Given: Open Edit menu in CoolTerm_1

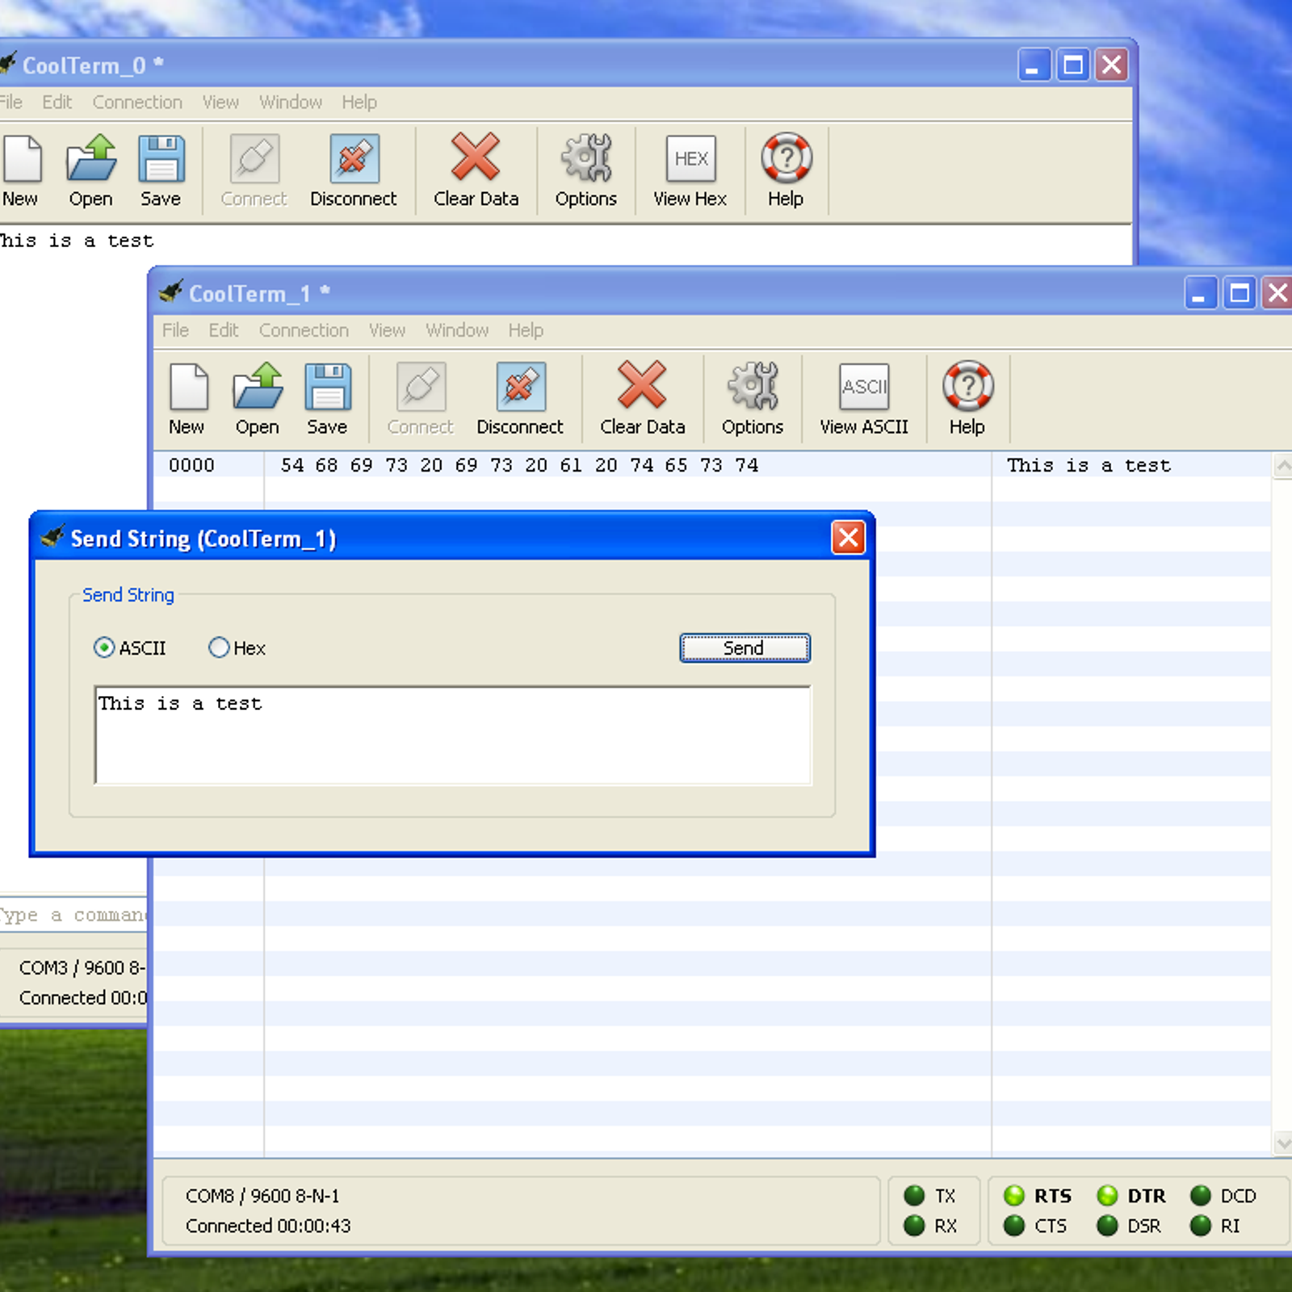Looking at the screenshot, I should (x=224, y=330).
